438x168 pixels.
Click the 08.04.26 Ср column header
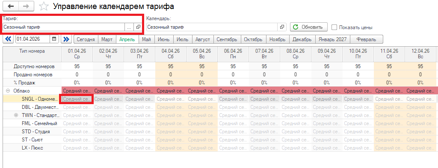pyautogui.click(x=296, y=54)
